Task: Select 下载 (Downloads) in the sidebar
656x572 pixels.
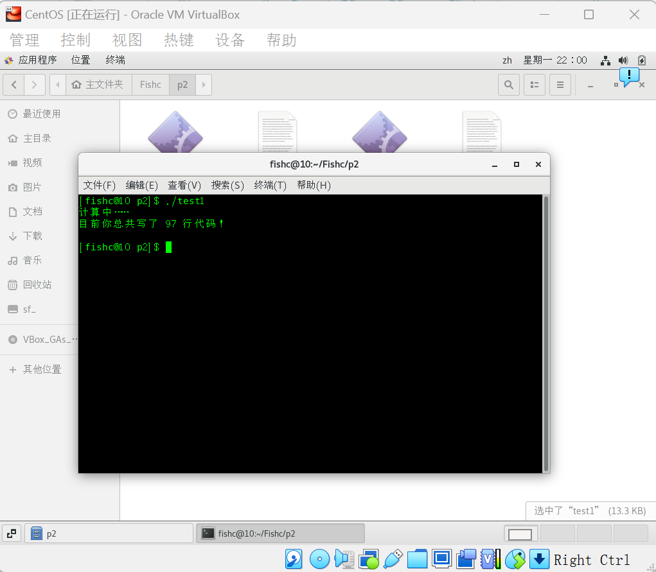Action: (33, 236)
